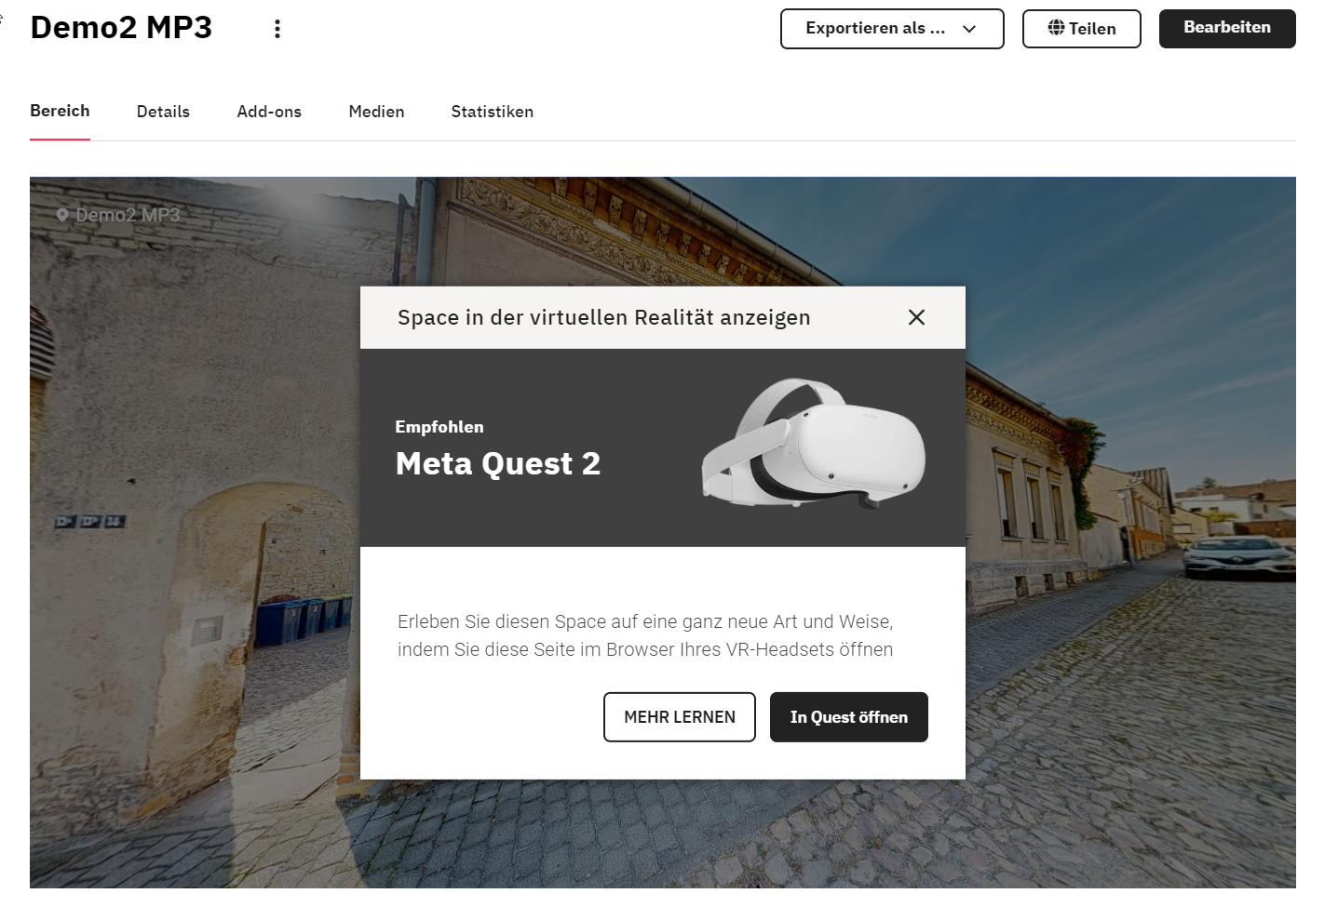Select the Bereich tab

coord(60,111)
